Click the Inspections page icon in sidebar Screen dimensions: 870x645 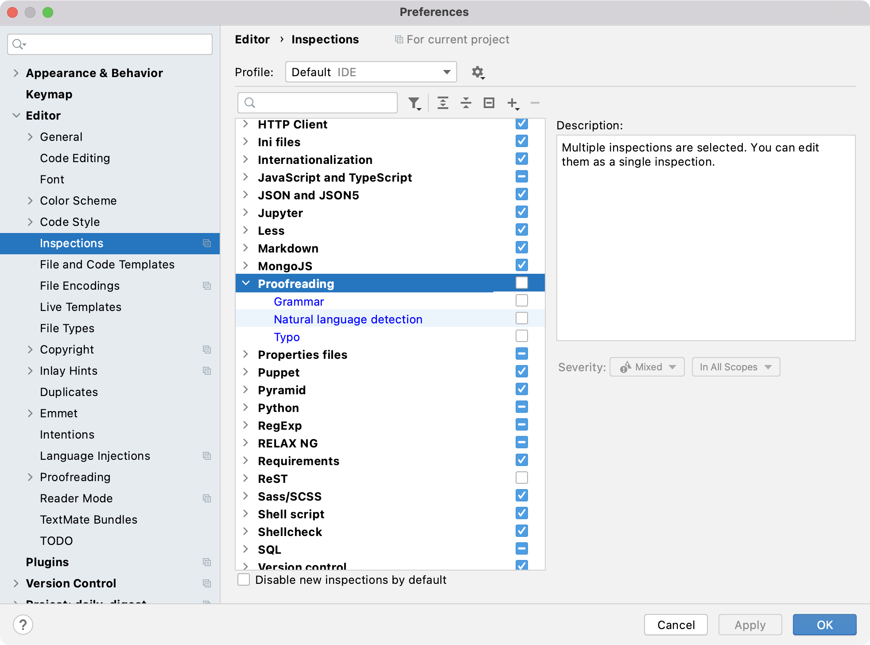207,243
